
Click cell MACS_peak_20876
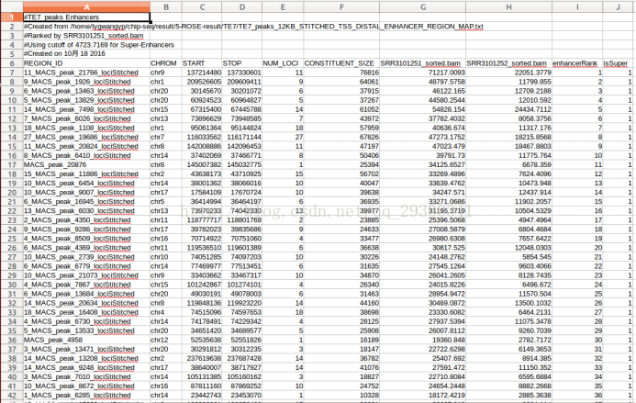tap(86, 164)
